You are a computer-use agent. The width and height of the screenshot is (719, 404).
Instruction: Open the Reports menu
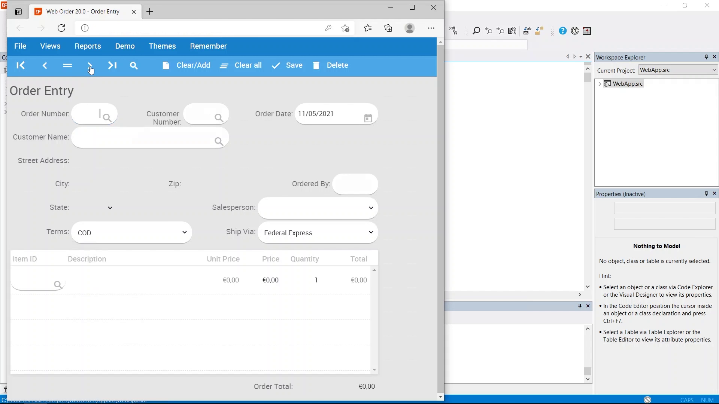[88, 46]
